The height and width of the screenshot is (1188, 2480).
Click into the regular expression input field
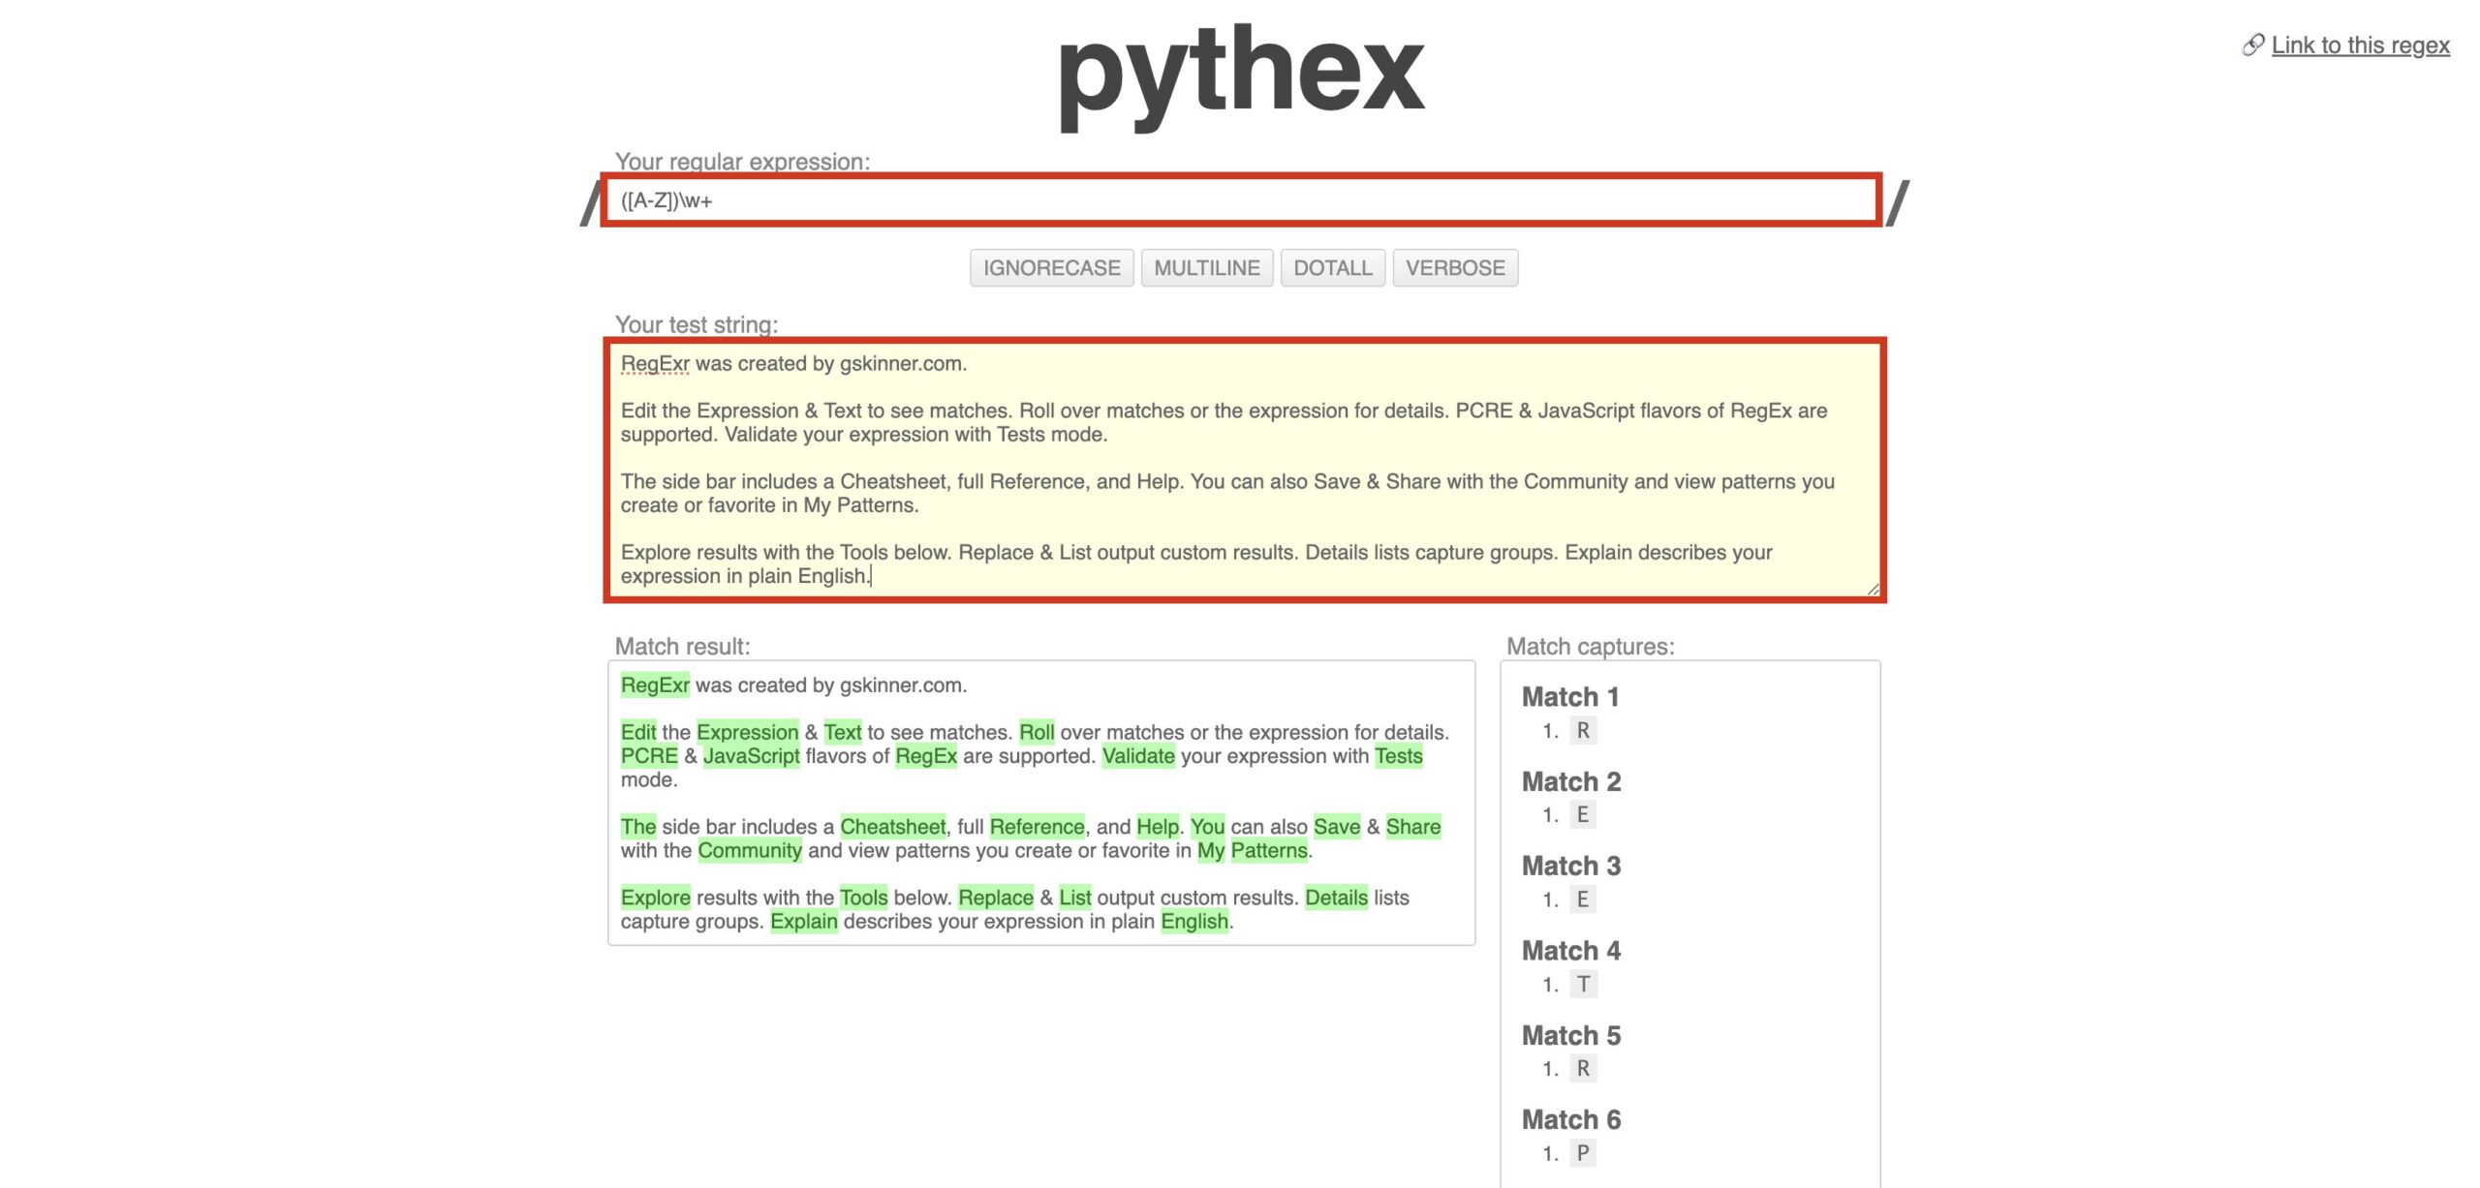[x=1240, y=200]
